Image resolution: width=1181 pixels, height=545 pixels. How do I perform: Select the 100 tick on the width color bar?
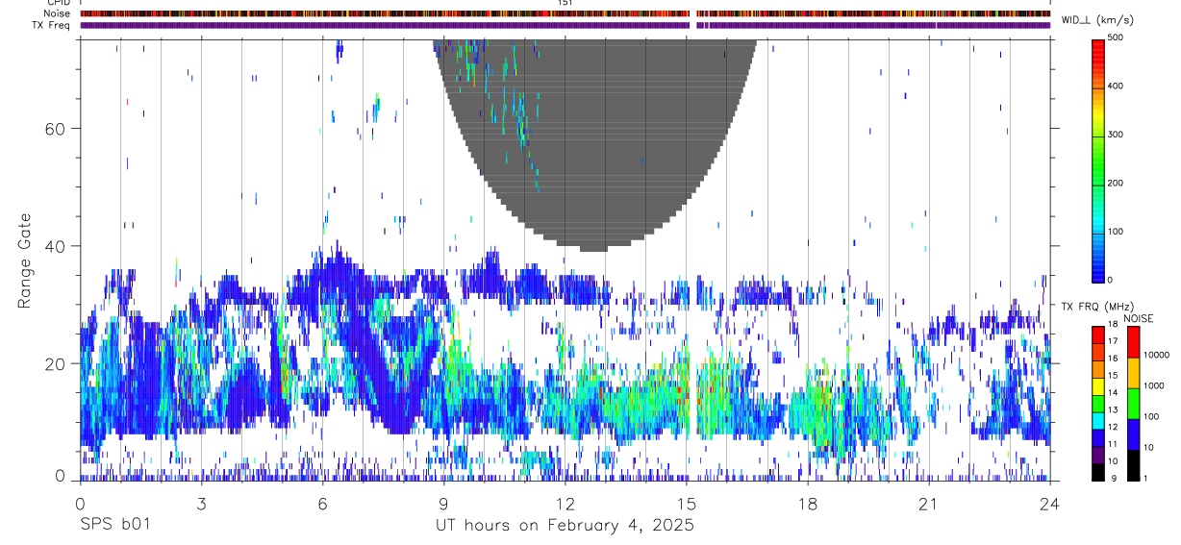[1116, 232]
